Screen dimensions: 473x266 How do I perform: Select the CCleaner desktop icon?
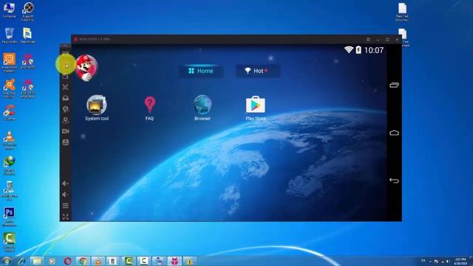(x=9, y=112)
